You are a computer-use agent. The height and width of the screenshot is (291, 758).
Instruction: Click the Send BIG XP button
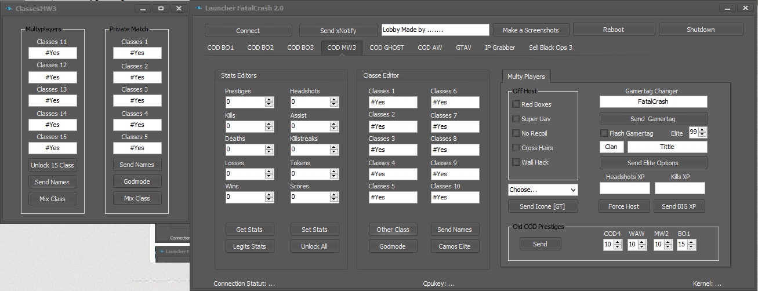click(x=679, y=206)
